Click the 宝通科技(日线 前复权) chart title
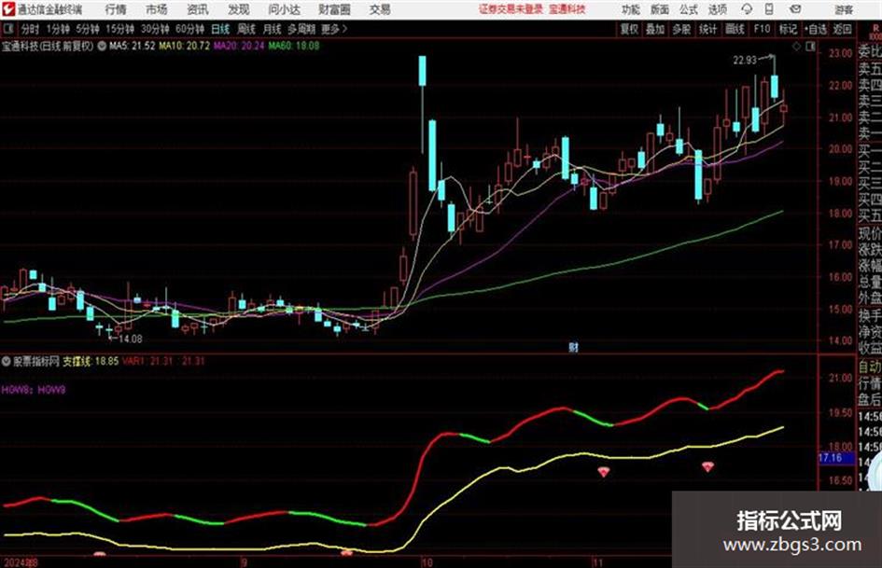Screen dimensions: 882x568 [48, 46]
